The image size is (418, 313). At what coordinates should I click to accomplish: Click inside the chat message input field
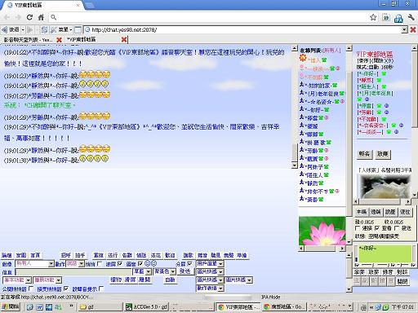point(73,271)
